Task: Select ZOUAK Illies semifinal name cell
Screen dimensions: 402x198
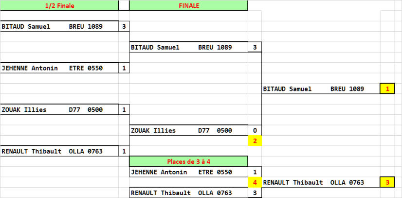Action: click(x=59, y=109)
